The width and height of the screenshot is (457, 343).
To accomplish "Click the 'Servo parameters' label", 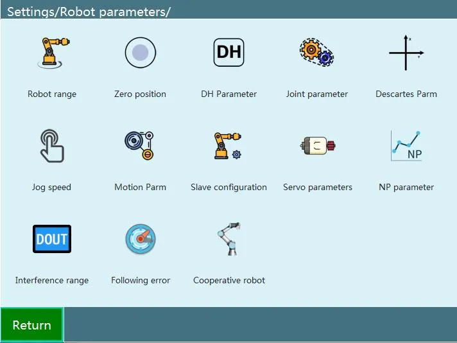I will click(x=318, y=187).
